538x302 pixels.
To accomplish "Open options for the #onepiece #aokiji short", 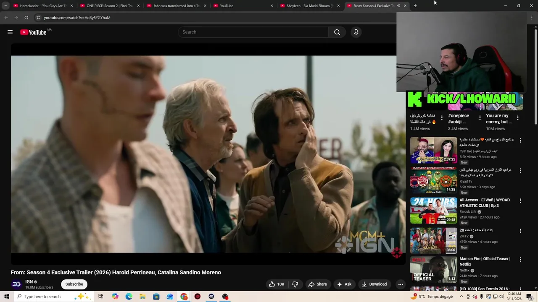I will pyautogui.click(x=480, y=118).
